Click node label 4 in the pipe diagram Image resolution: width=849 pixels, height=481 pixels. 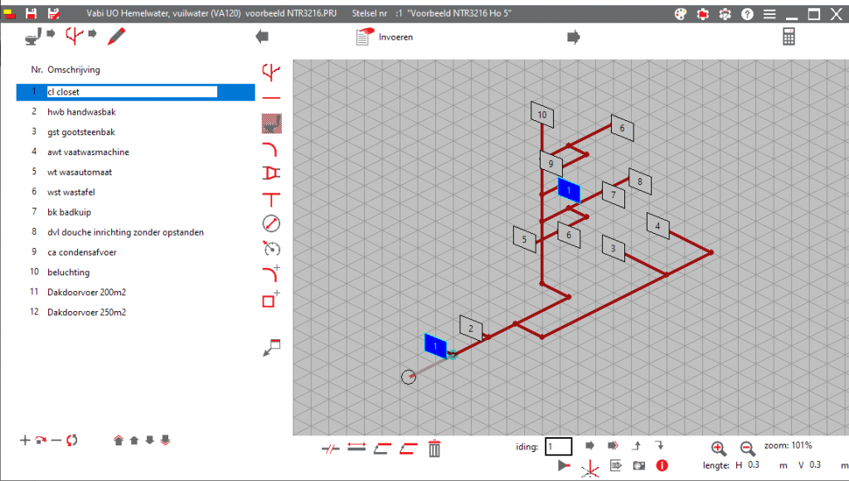[658, 226]
